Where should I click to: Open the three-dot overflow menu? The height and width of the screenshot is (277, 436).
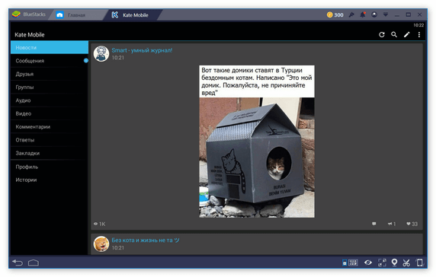[419, 35]
